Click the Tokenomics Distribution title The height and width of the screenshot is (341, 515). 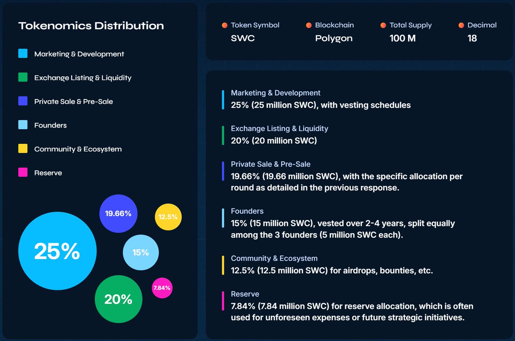(91, 26)
